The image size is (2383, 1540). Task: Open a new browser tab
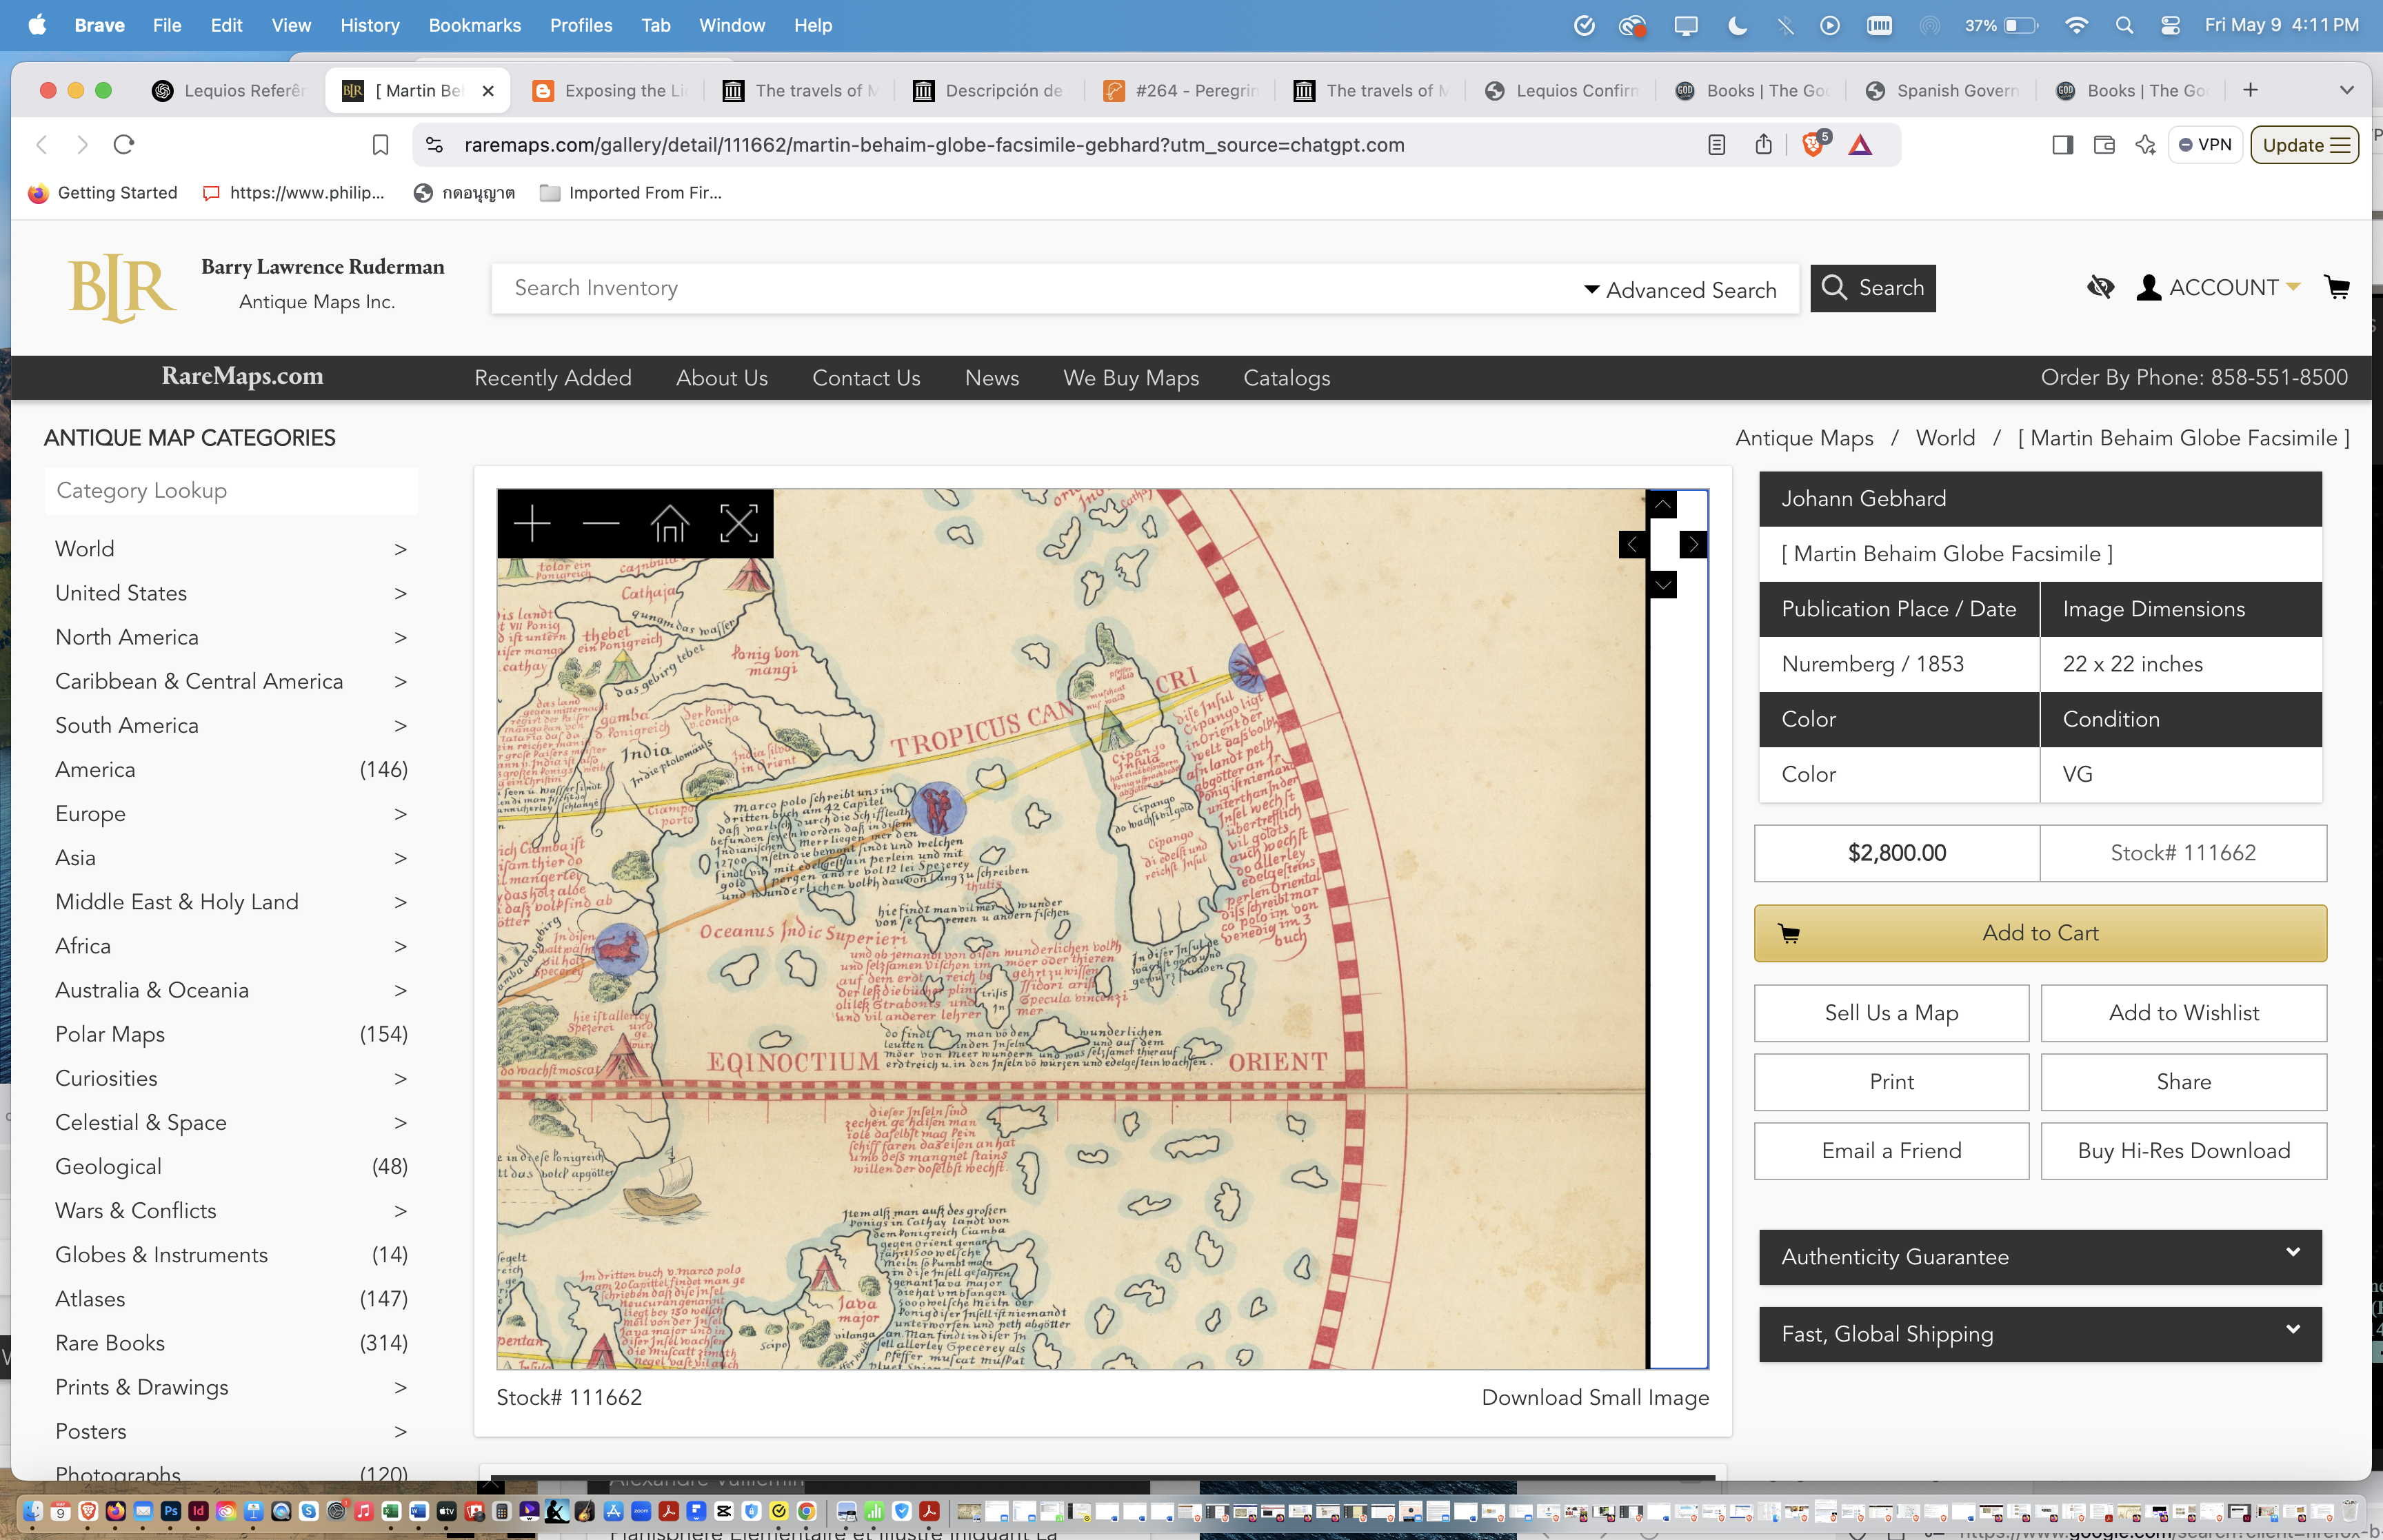[2250, 90]
